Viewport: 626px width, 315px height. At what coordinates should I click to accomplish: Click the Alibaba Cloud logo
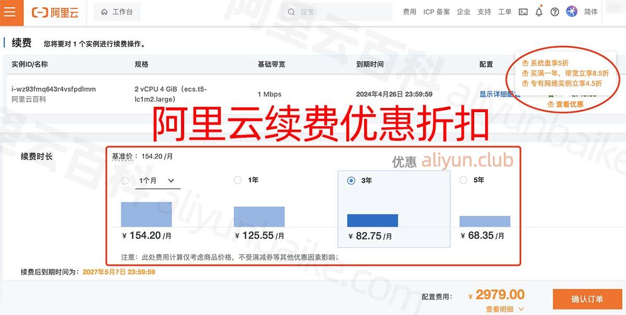tap(55, 13)
